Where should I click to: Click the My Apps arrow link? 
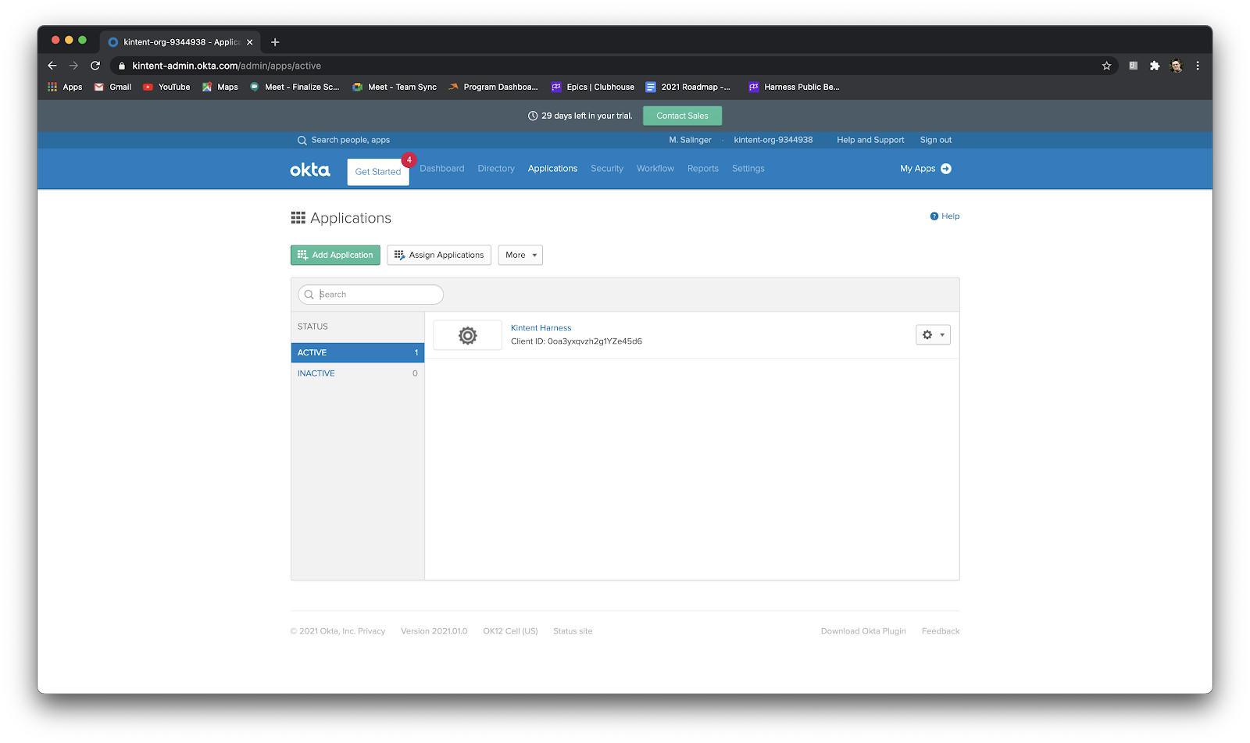pyautogui.click(x=926, y=169)
